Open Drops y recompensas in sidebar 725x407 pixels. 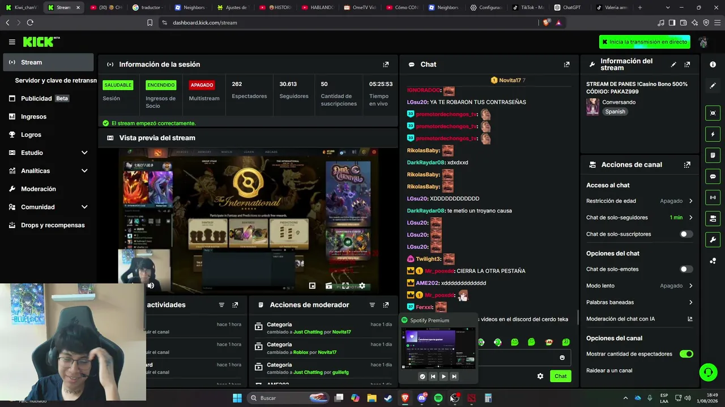49,225
